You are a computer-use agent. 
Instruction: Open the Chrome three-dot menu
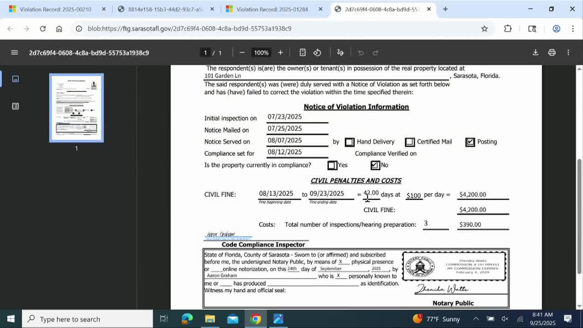[x=573, y=29]
